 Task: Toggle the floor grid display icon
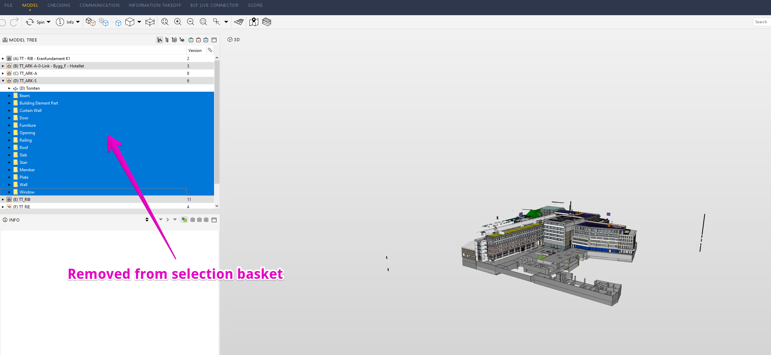pyautogui.click(x=239, y=22)
